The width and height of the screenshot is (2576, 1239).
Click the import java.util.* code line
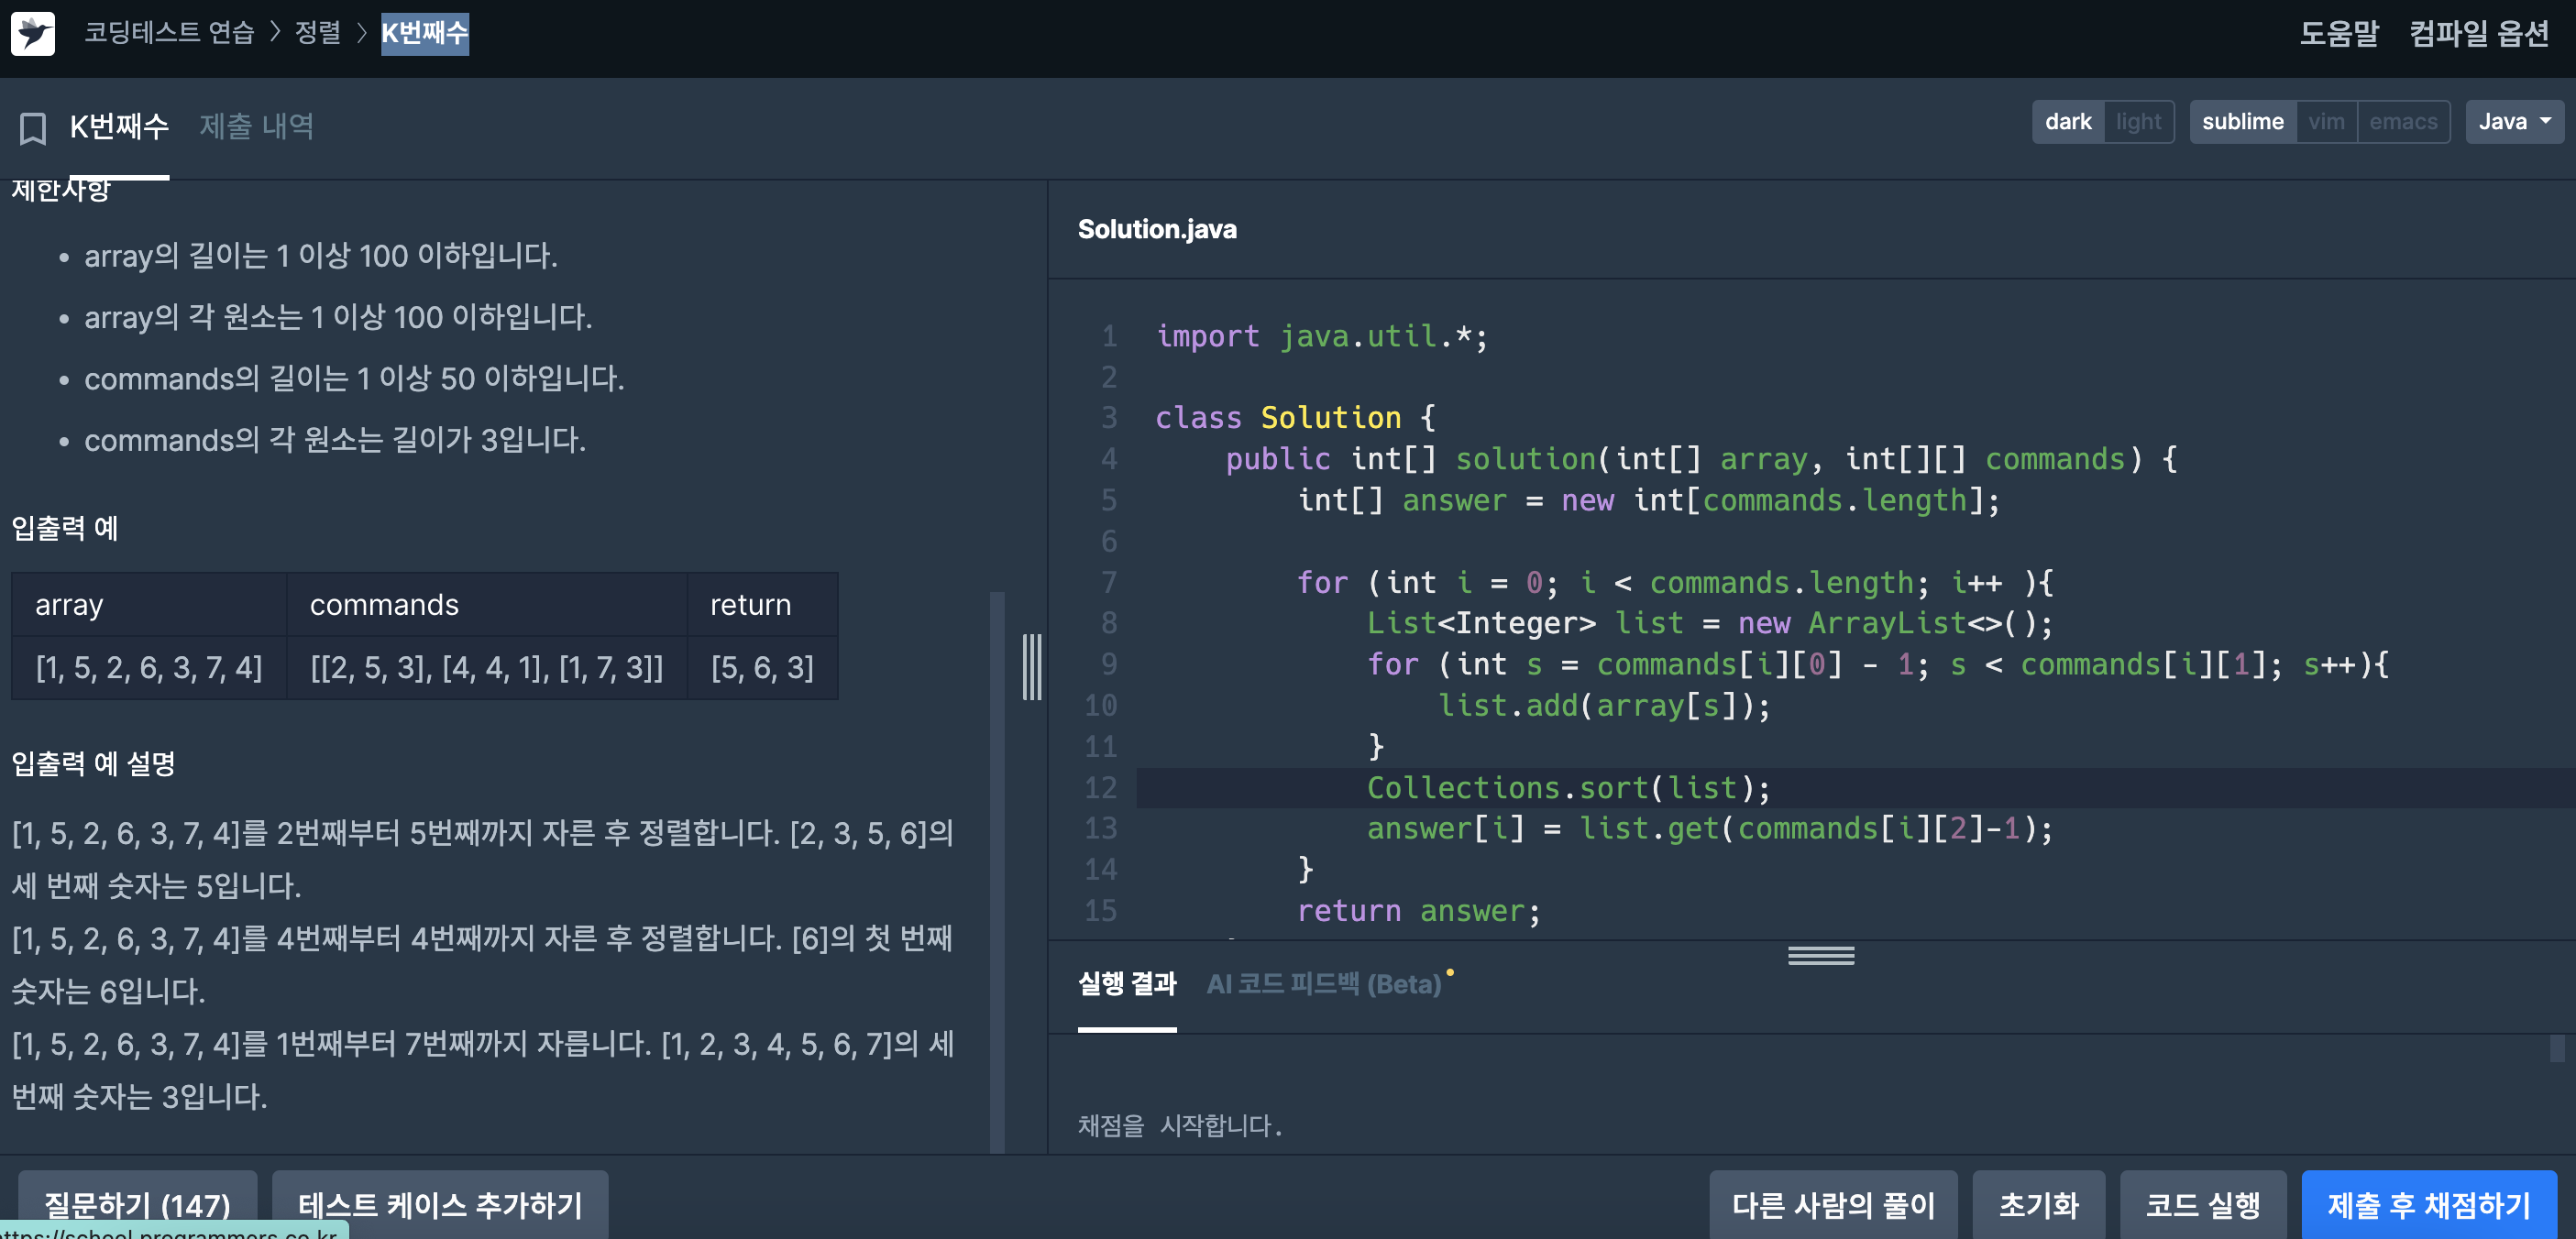point(1321,336)
